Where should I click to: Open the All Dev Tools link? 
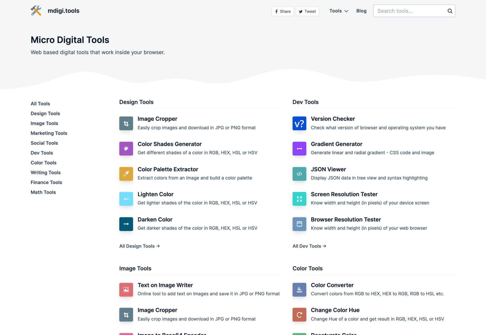[309, 246]
